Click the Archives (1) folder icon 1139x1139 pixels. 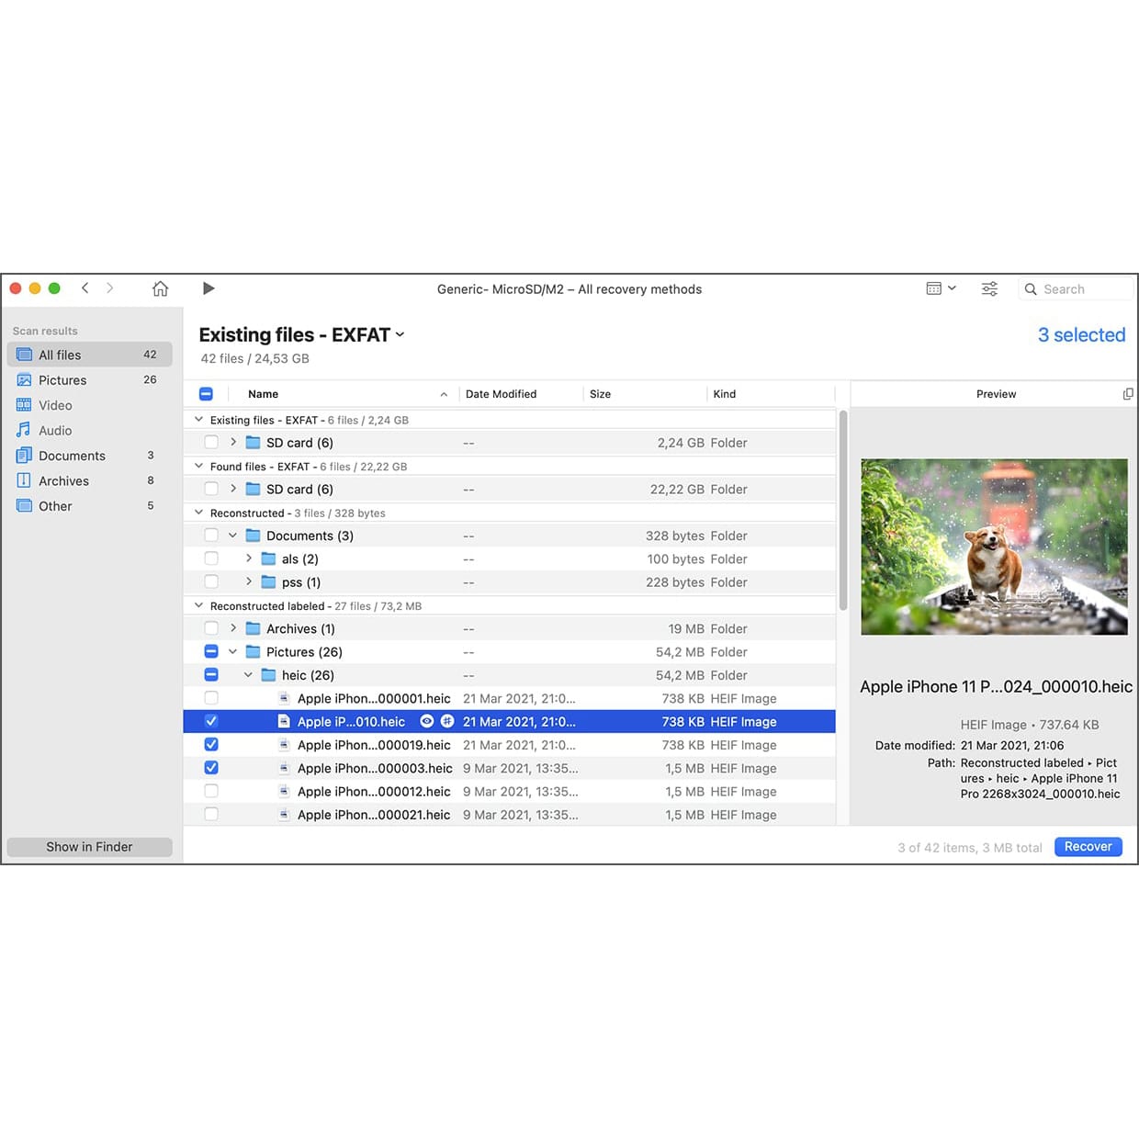[254, 628]
